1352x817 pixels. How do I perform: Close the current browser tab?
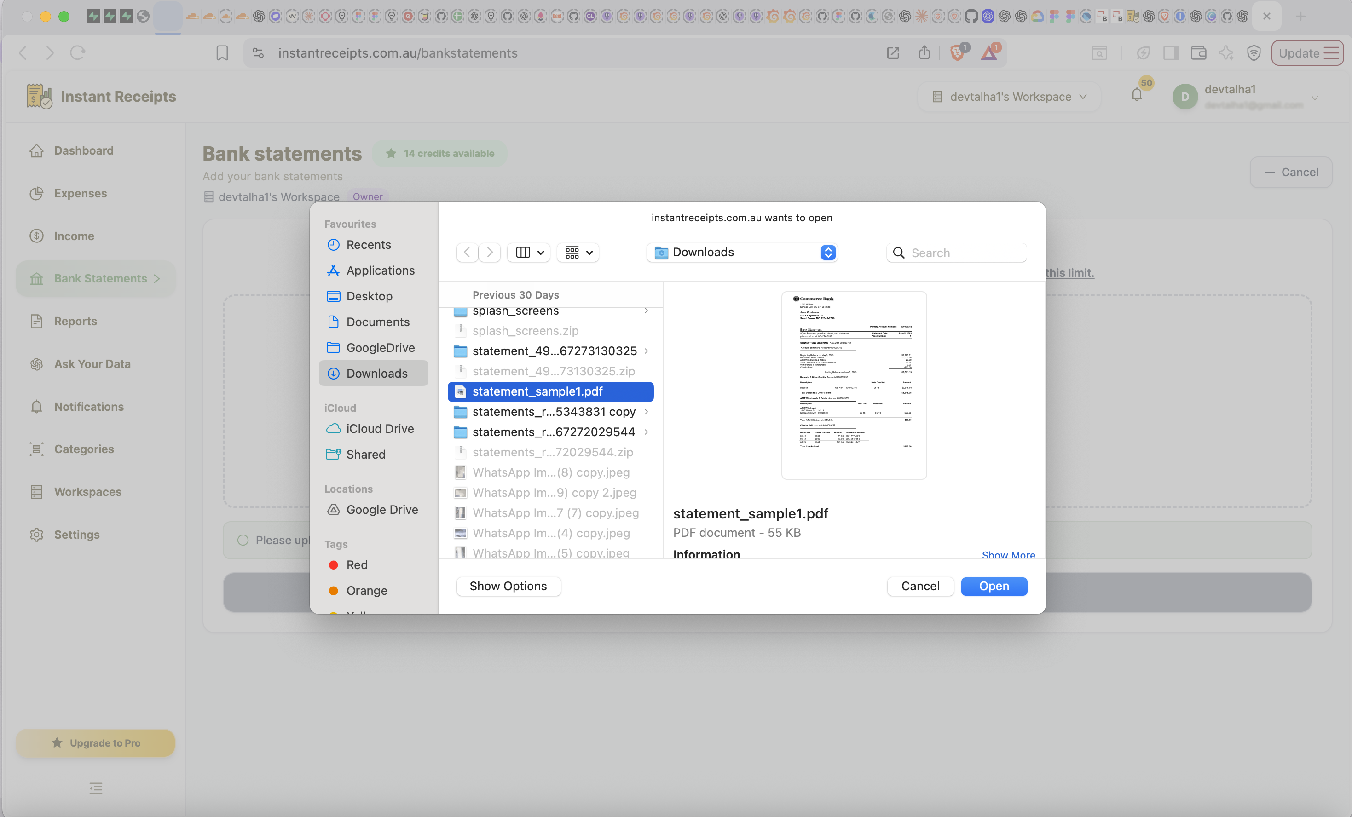click(1266, 17)
